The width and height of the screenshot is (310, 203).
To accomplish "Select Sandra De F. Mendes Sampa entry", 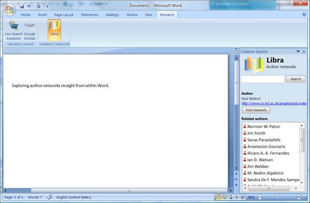I will pos(271,180).
